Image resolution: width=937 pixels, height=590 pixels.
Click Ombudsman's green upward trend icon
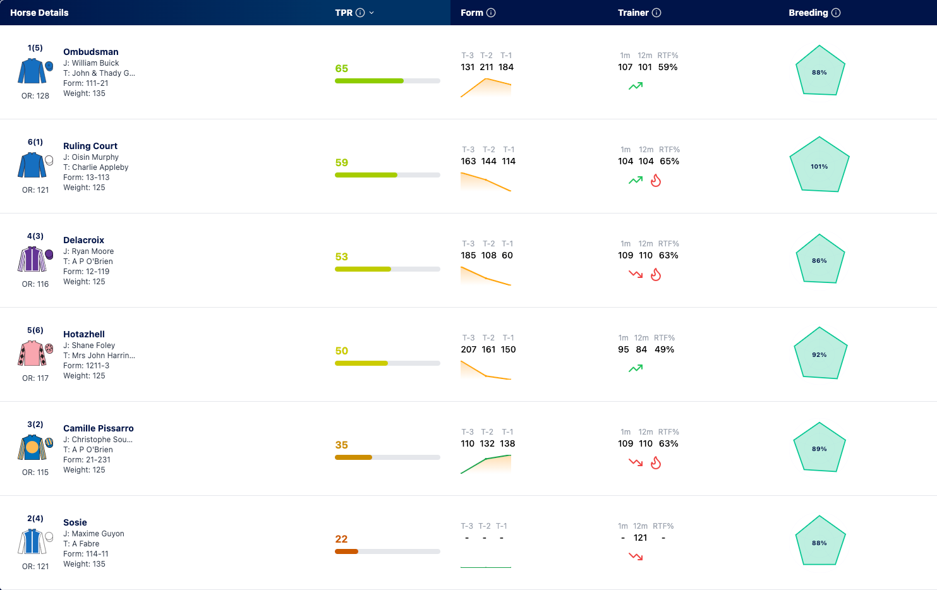click(x=636, y=87)
